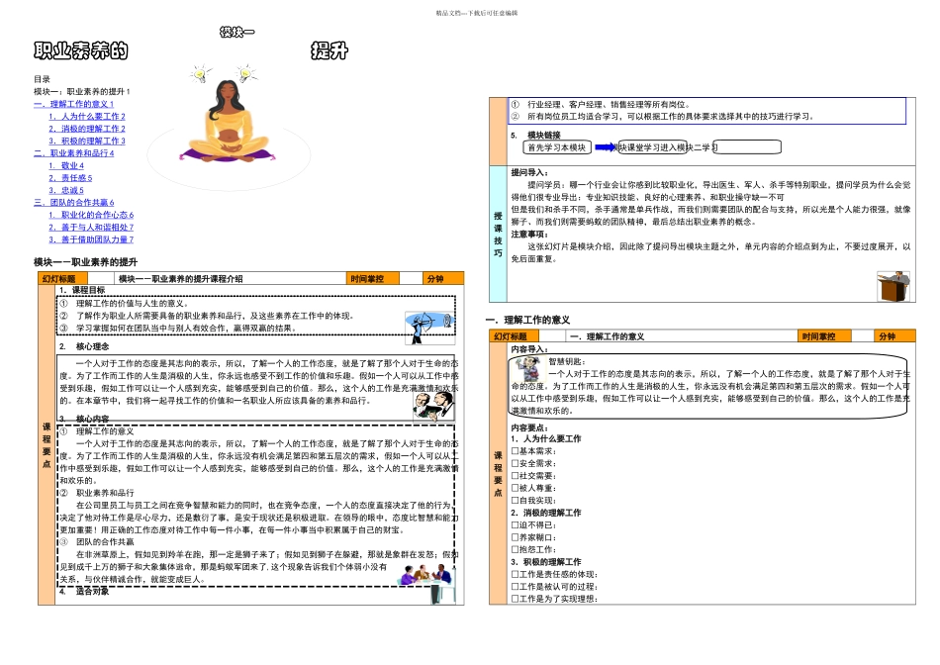Check the 被人尊重 checkbox
940x665 pixels.
coord(515,488)
